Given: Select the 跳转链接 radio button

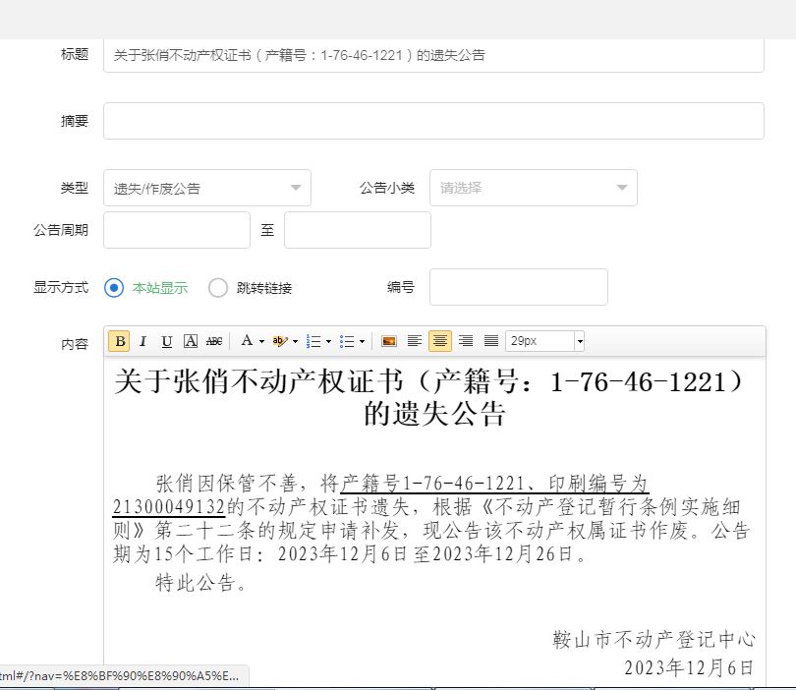Looking at the screenshot, I should coord(218,288).
